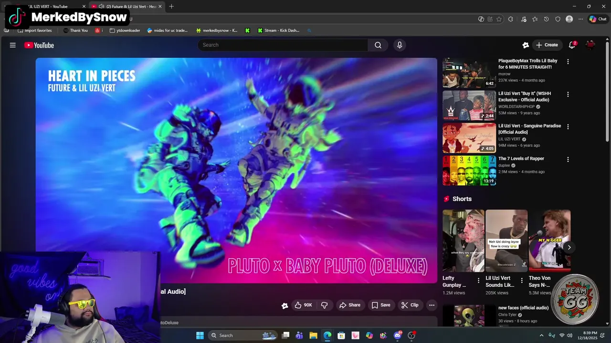Show hidden system tray icons chevron
Viewport: 611px width, 343px height.
click(541, 335)
